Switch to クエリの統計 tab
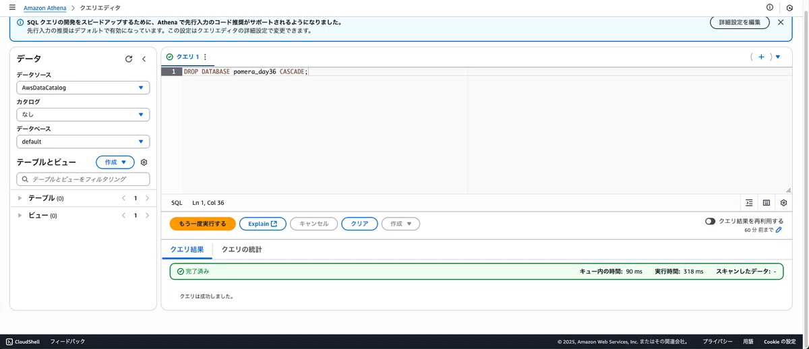809x349 pixels. coord(242,249)
